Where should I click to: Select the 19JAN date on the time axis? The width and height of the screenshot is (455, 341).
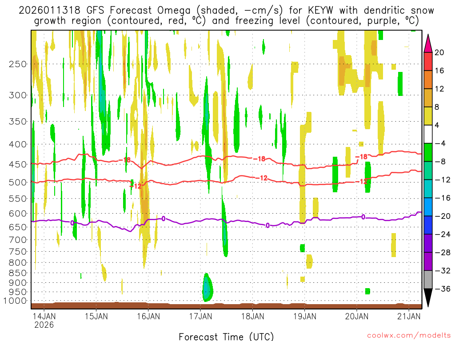(x=304, y=316)
